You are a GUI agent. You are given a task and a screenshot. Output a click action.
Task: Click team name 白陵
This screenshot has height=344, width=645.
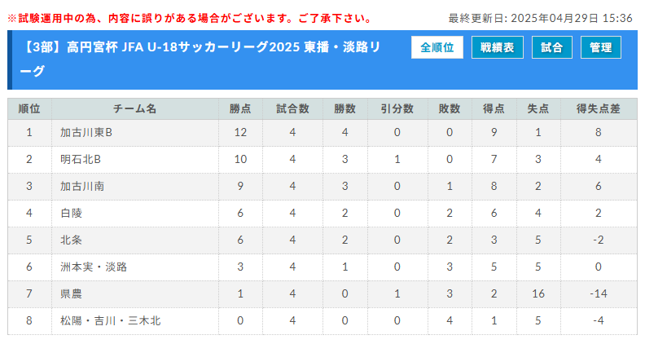[72, 213]
